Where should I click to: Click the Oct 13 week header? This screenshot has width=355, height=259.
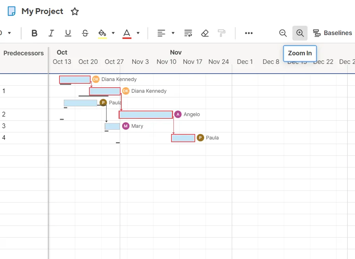pyautogui.click(x=62, y=62)
